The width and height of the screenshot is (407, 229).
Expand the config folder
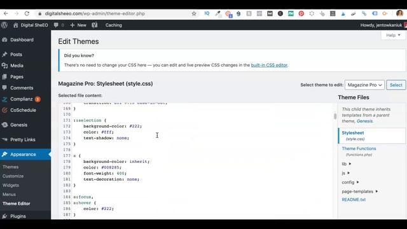tap(350, 183)
